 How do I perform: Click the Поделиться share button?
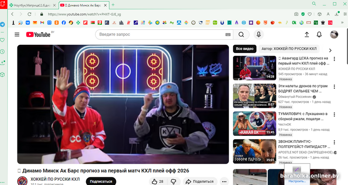200,182
